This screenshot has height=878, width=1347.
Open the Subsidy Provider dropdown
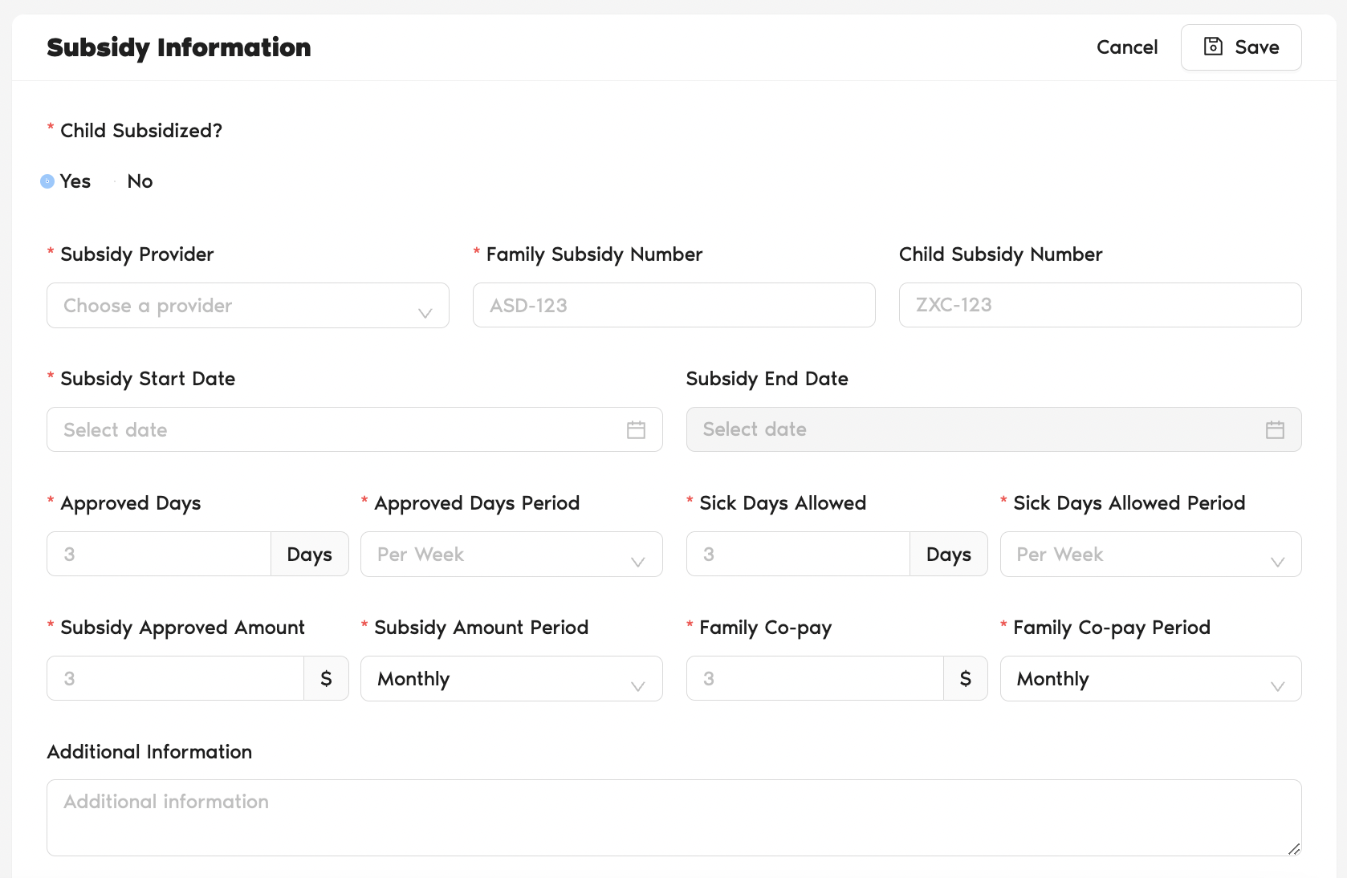tap(247, 306)
